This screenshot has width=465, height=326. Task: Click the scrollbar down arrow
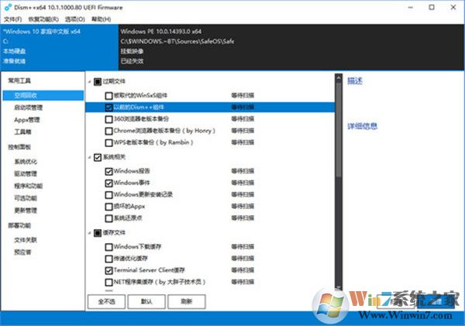click(339, 287)
